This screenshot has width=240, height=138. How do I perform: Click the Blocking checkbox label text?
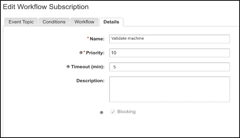[126, 112]
